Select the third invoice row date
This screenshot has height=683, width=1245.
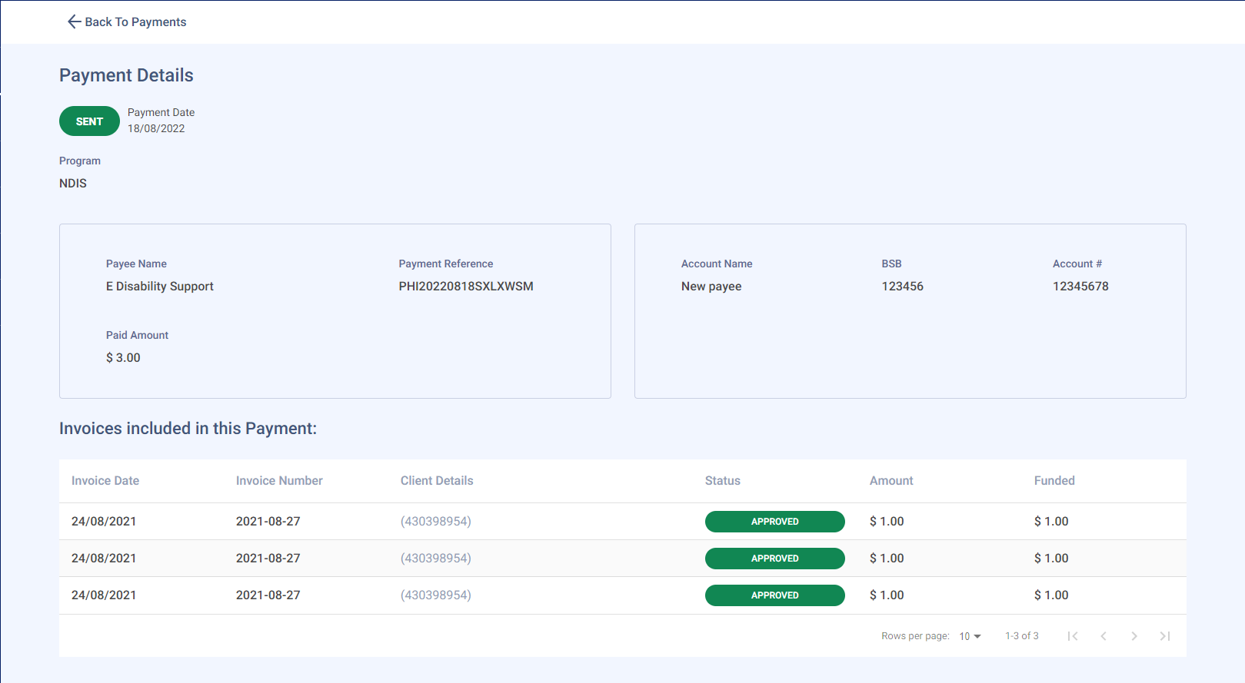pos(104,595)
